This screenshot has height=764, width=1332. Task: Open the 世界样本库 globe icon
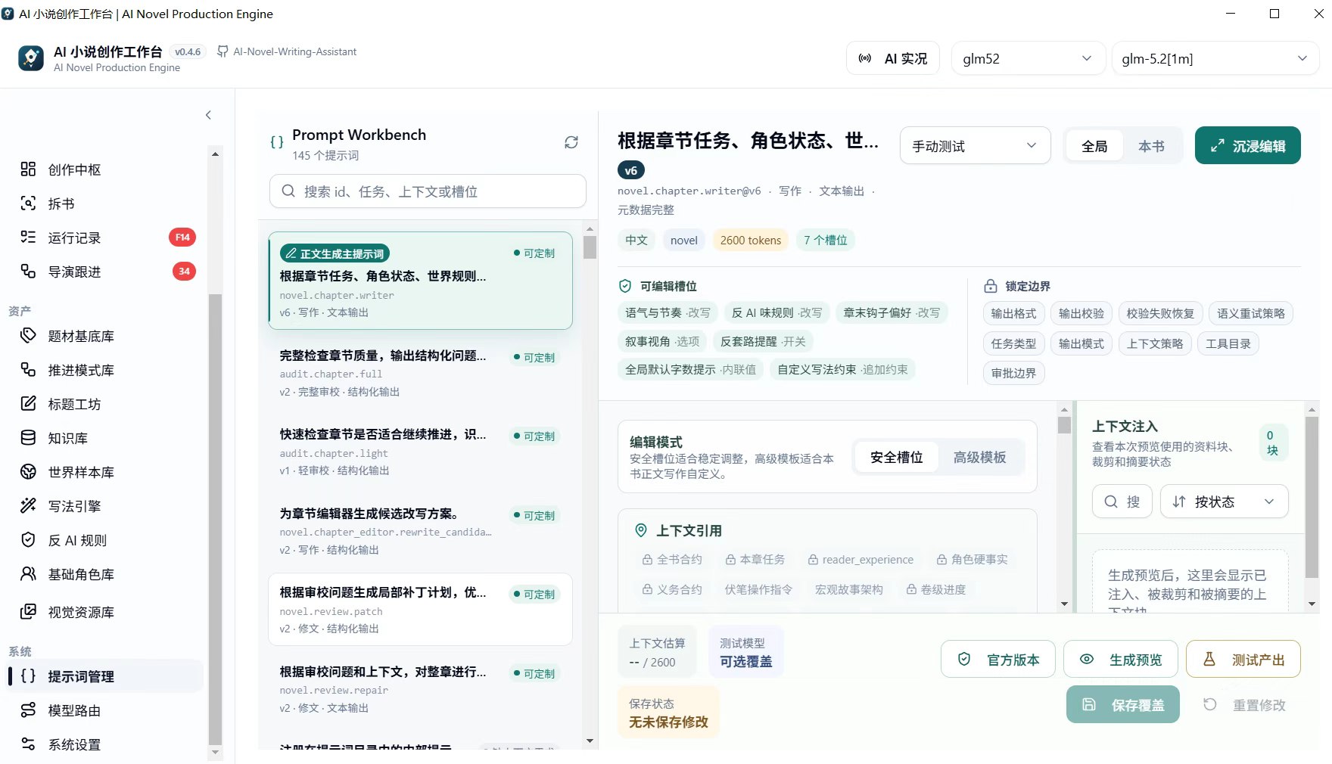point(28,472)
